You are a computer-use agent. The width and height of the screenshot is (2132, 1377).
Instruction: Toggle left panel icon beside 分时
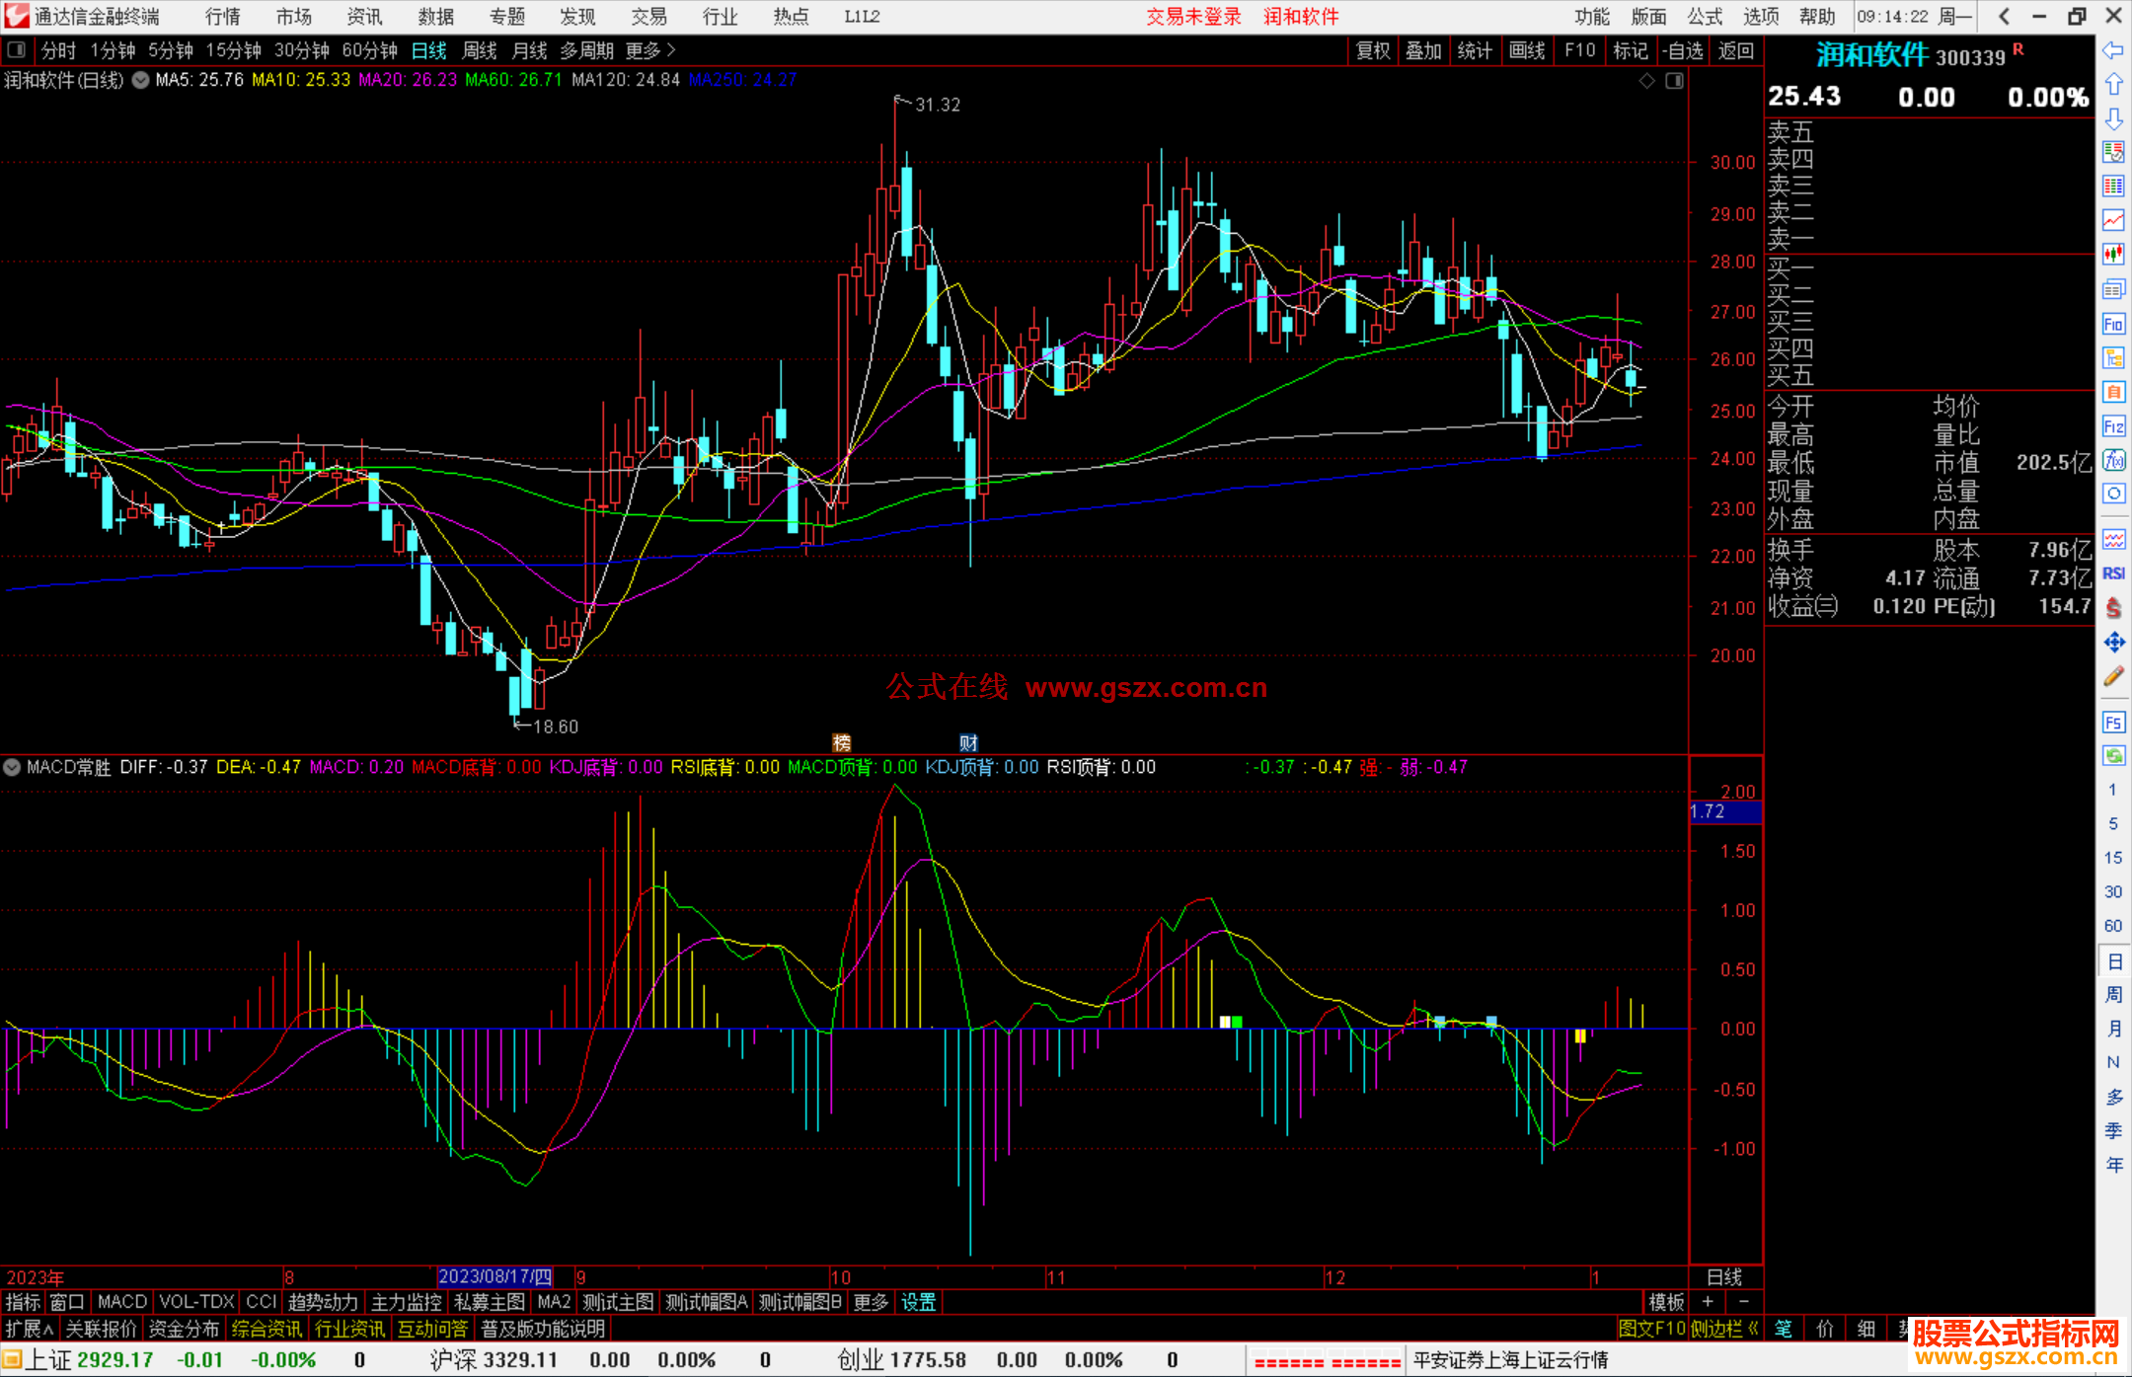tap(17, 50)
